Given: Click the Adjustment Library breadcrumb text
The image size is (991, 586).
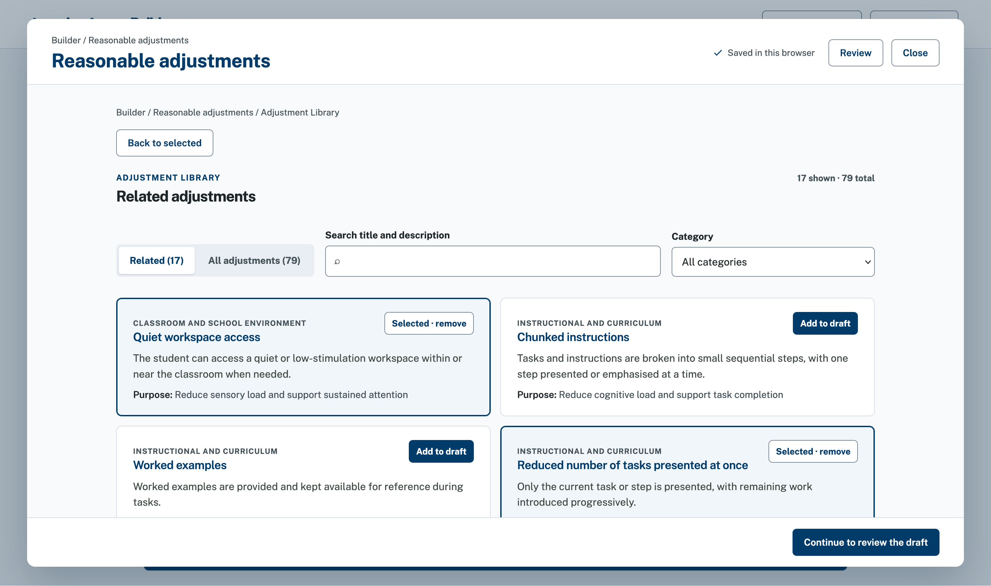Looking at the screenshot, I should 300,112.
